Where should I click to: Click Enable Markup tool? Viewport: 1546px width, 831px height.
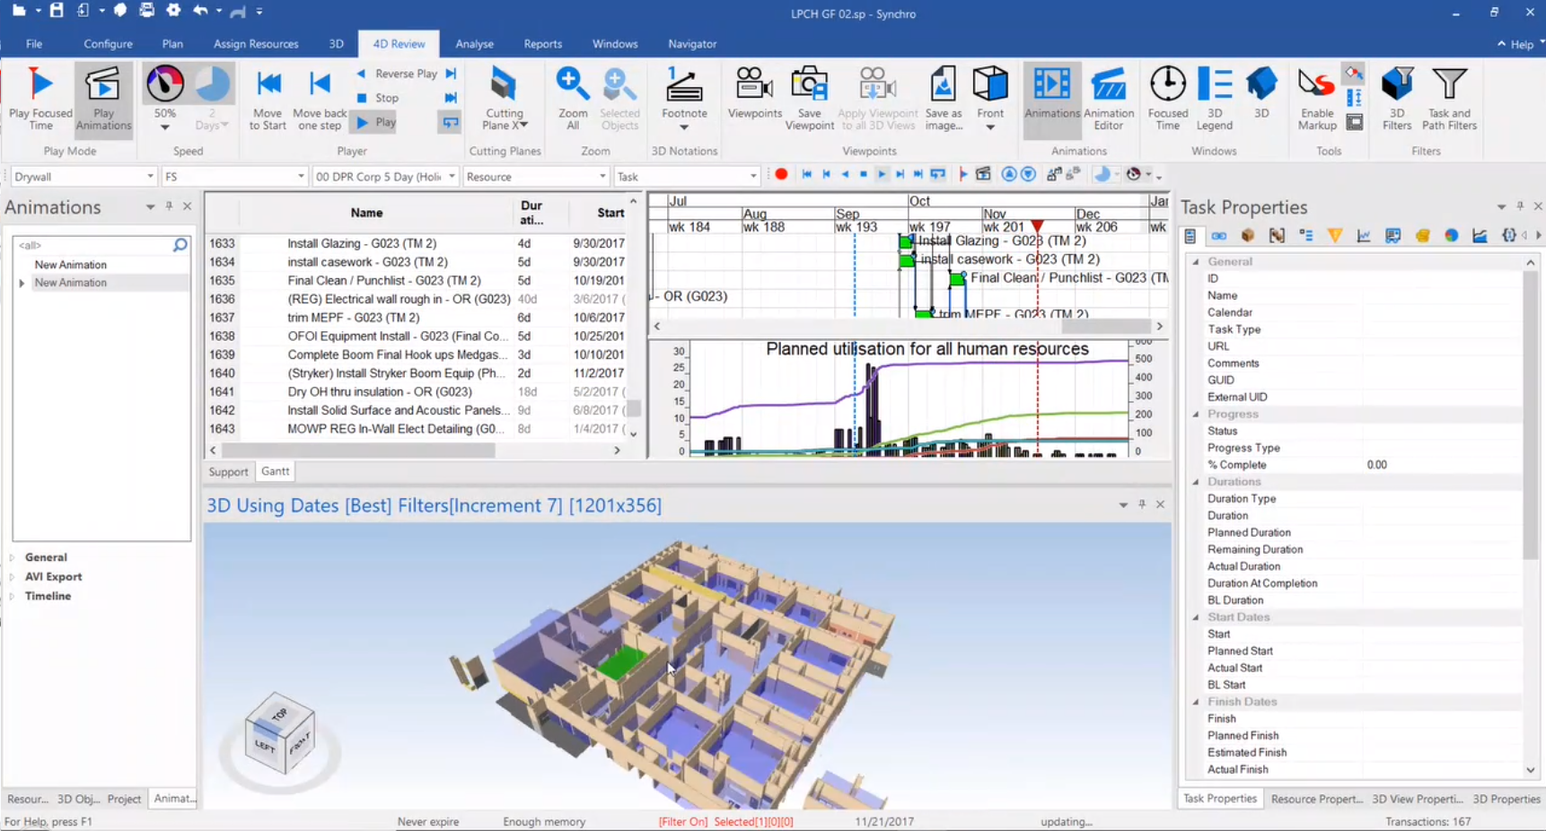coord(1316,99)
